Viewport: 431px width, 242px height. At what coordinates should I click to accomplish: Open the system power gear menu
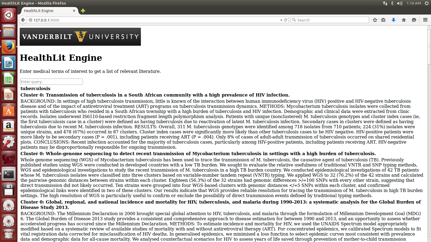click(x=427, y=3)
